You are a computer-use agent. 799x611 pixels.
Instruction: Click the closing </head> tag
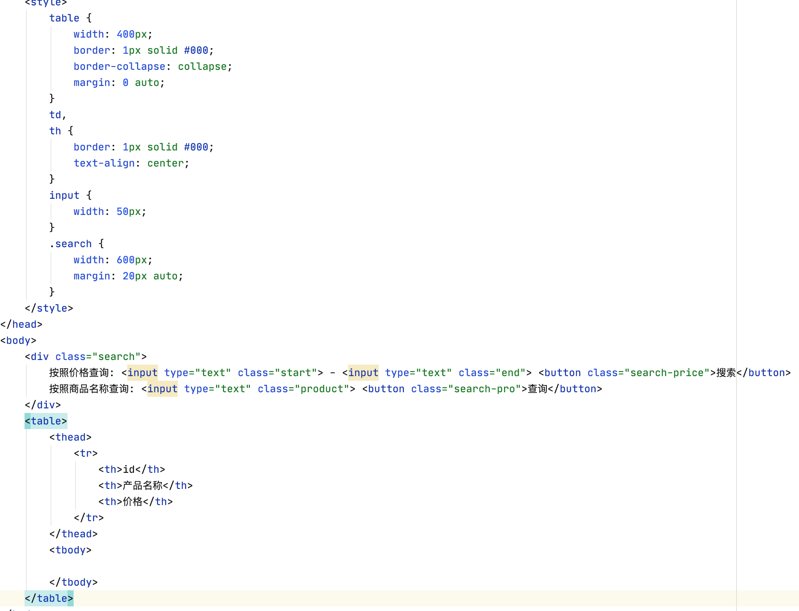point(21,324)
